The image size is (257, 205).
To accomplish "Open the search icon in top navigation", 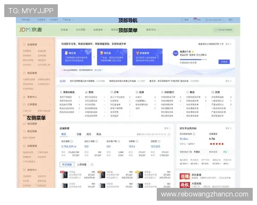I will click(182, 20).
